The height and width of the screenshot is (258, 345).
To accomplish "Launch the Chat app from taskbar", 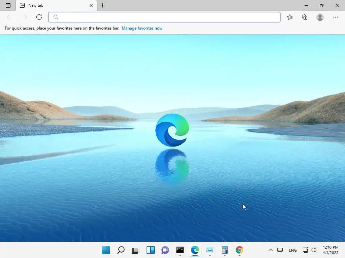I will 165,250.
